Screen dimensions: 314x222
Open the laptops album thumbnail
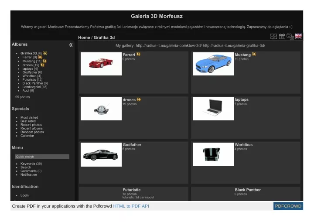[213, 109]
